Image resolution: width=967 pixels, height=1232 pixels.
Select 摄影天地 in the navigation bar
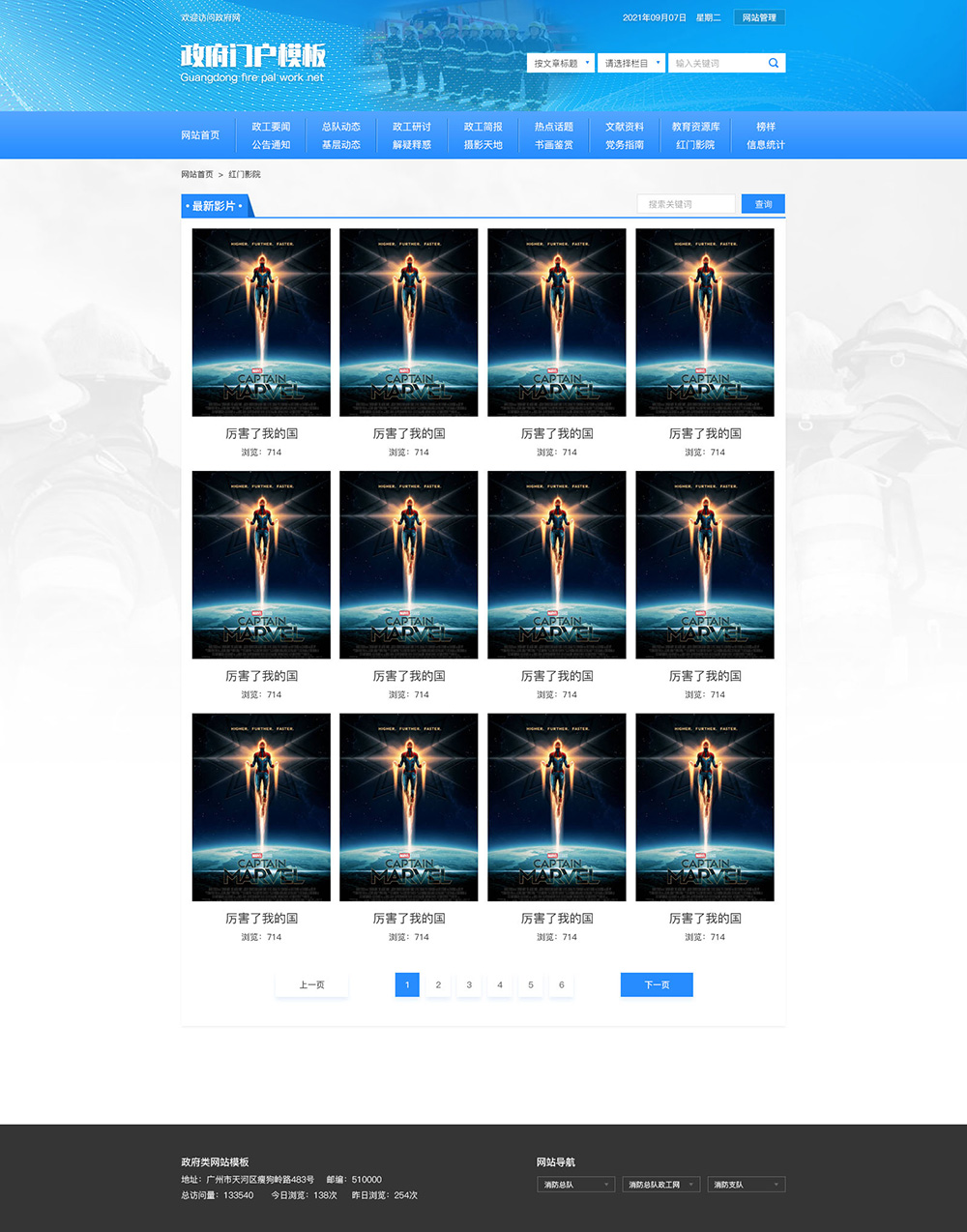pyautogui.click(x=483, y=145)
